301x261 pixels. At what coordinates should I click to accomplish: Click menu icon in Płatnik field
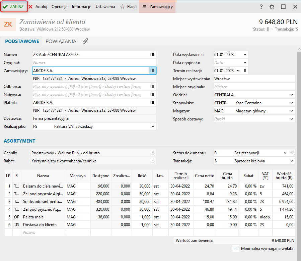point(153,103)
